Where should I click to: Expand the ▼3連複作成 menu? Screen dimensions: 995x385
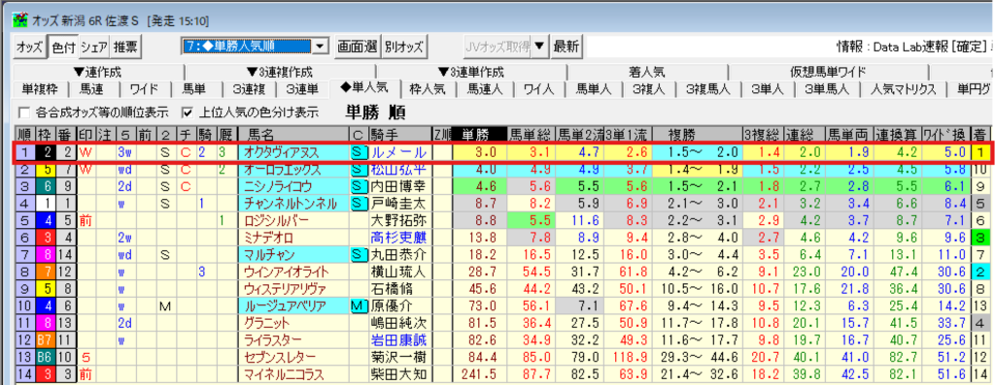[280, 72]
